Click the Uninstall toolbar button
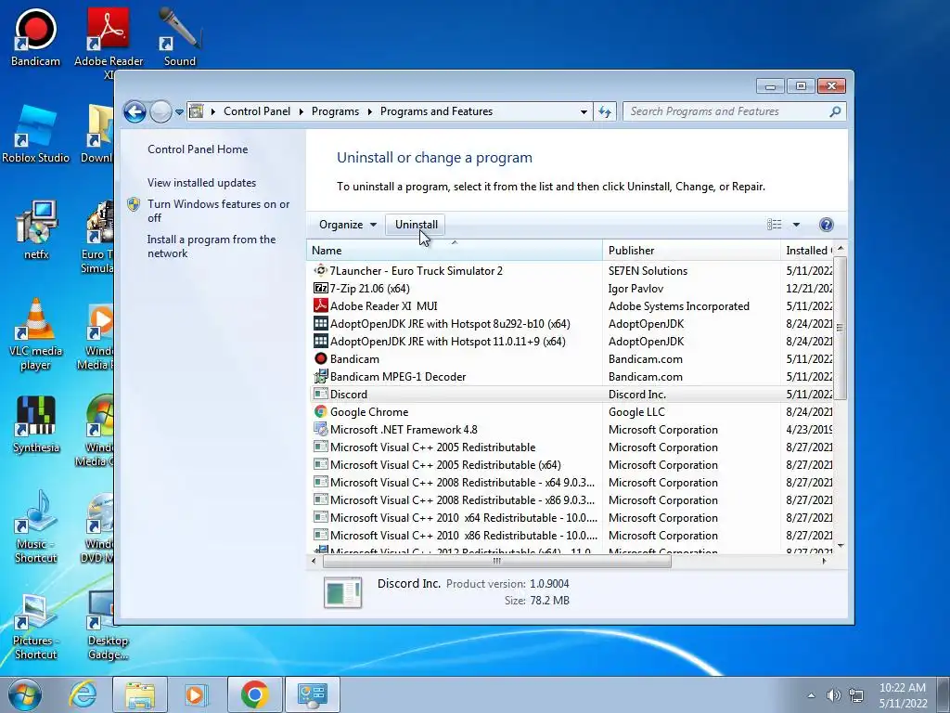Viewport: 950px width, 713px height. click(416, 225)
